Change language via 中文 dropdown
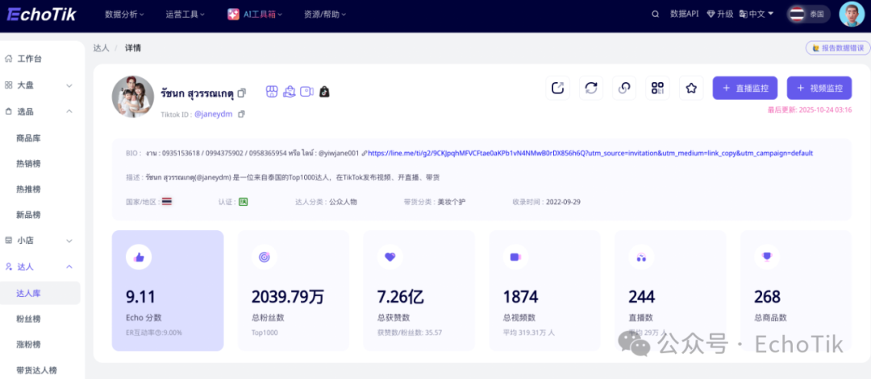871x379 pixels. click(756, 14)
